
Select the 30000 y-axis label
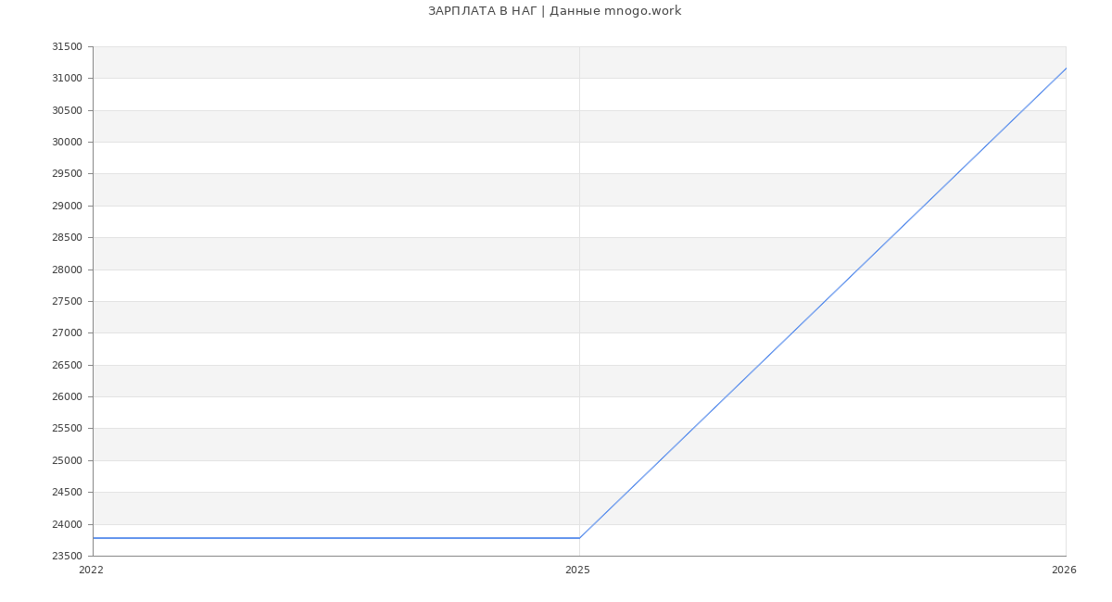(67, 143)
